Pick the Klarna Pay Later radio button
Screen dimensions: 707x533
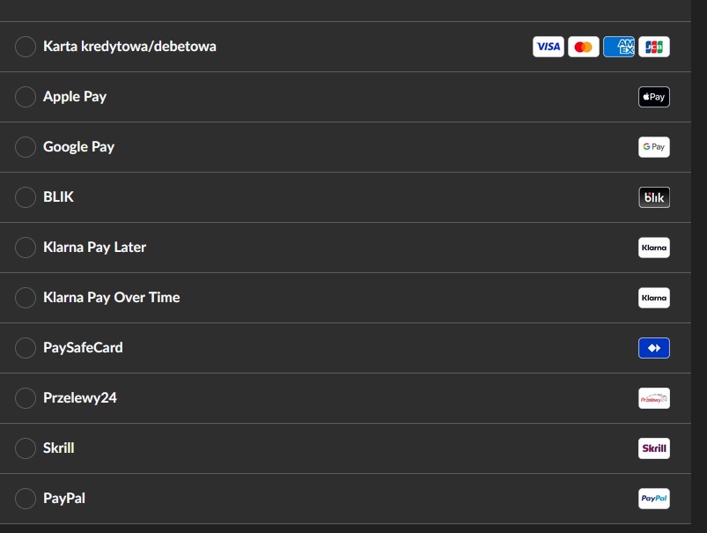26,248
